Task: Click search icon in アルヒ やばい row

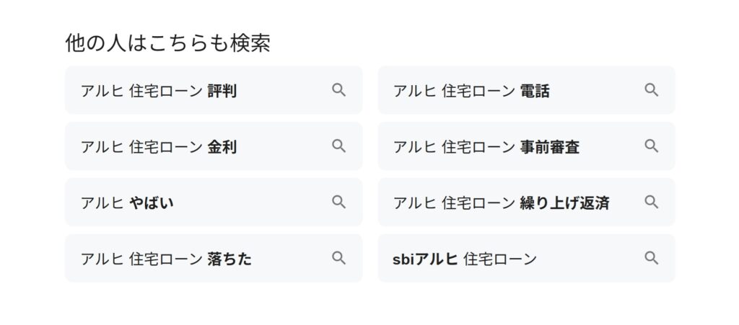Action: 338,202
